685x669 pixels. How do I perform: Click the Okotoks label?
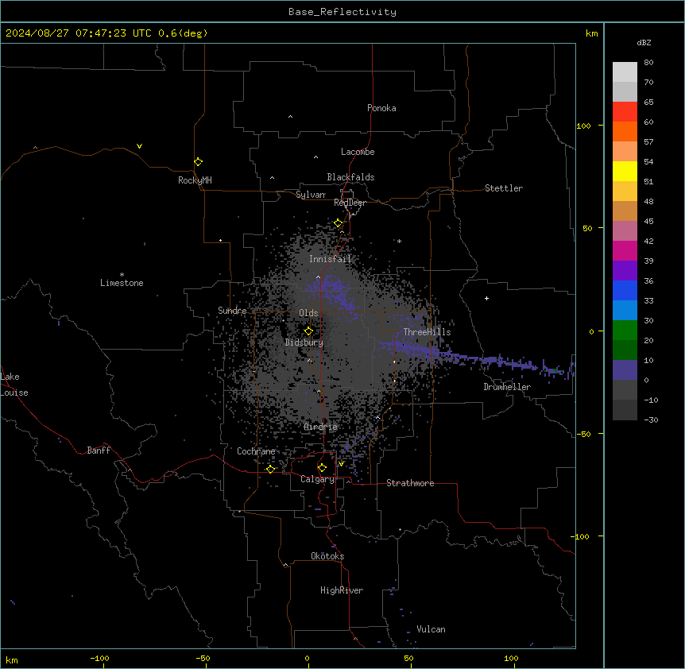point(327,556)
